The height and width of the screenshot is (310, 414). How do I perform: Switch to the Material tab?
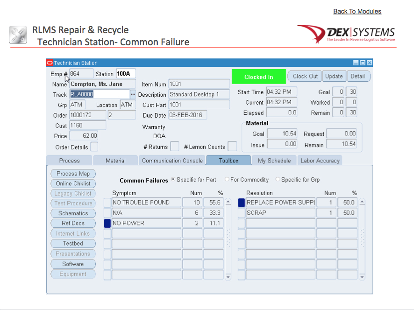[x=115, y=160]
